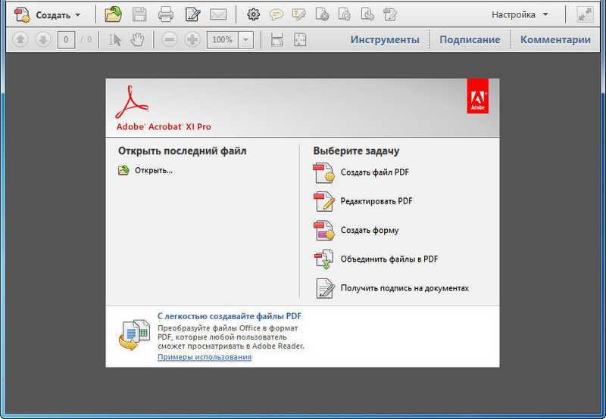This screenshot has width=606, height=419.
Task: Select the text selection cursor tool
Action: (x=115, y=39)
